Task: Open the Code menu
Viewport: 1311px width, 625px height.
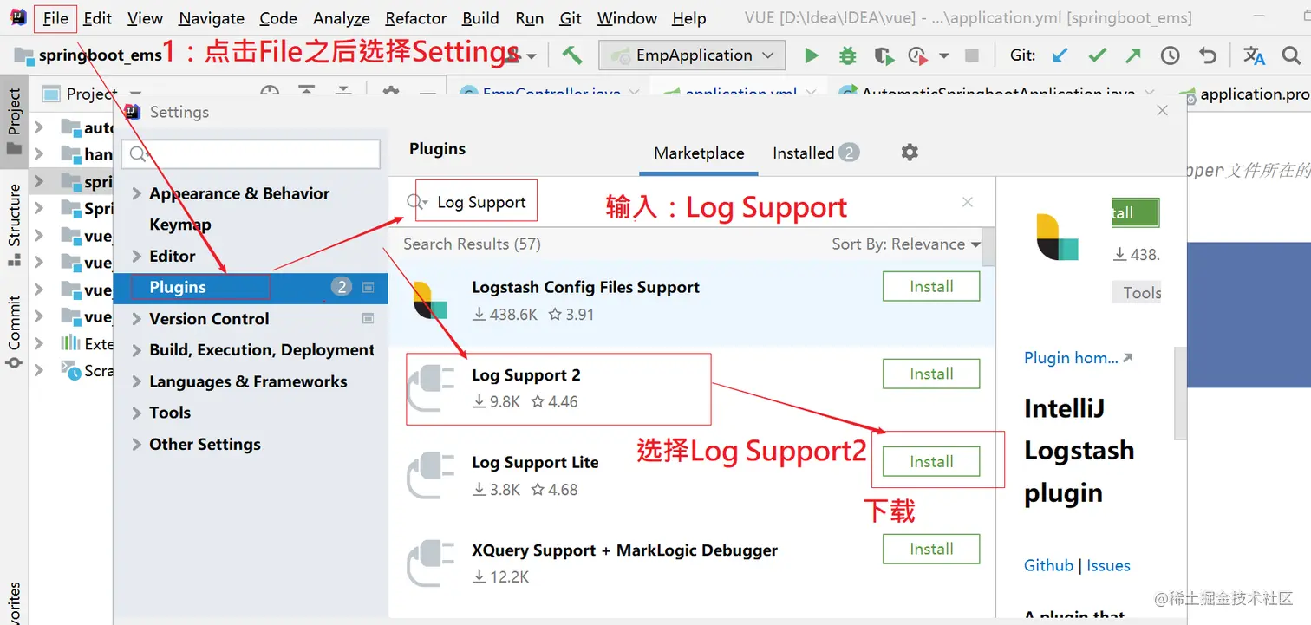Action: pyautogui.click(x=278, y=18)
